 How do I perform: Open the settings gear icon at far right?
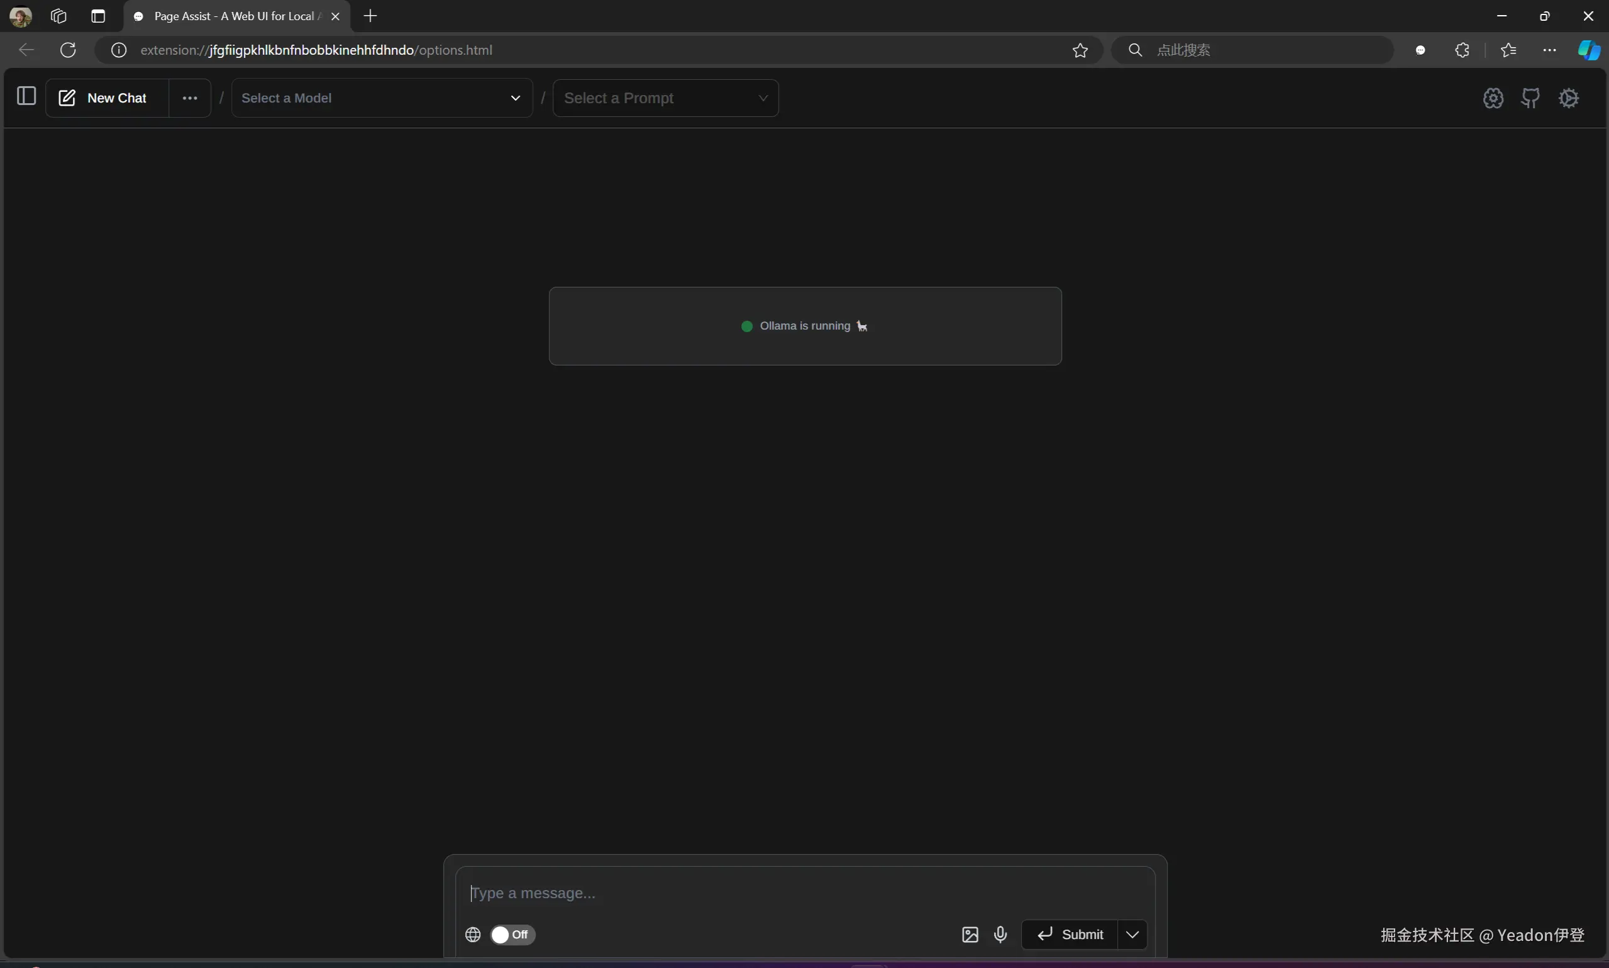pyautogui.click(x=1569, y=98)
